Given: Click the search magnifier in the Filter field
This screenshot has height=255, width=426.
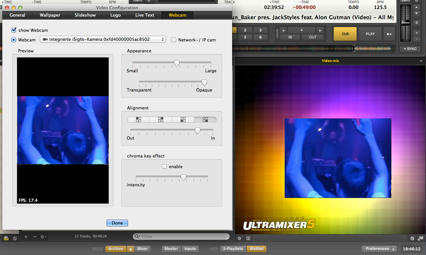Looking at the screenshot, I should tap(137, 237).
